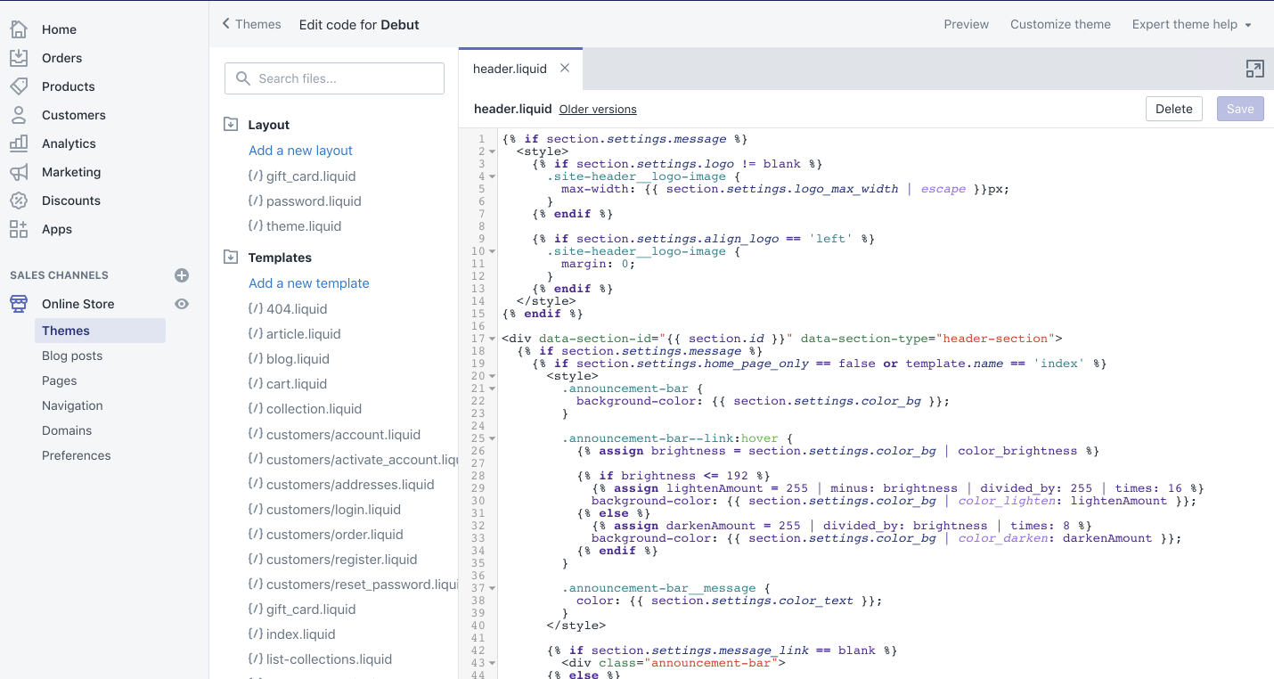Open Navigation settings

pos(72,405)
